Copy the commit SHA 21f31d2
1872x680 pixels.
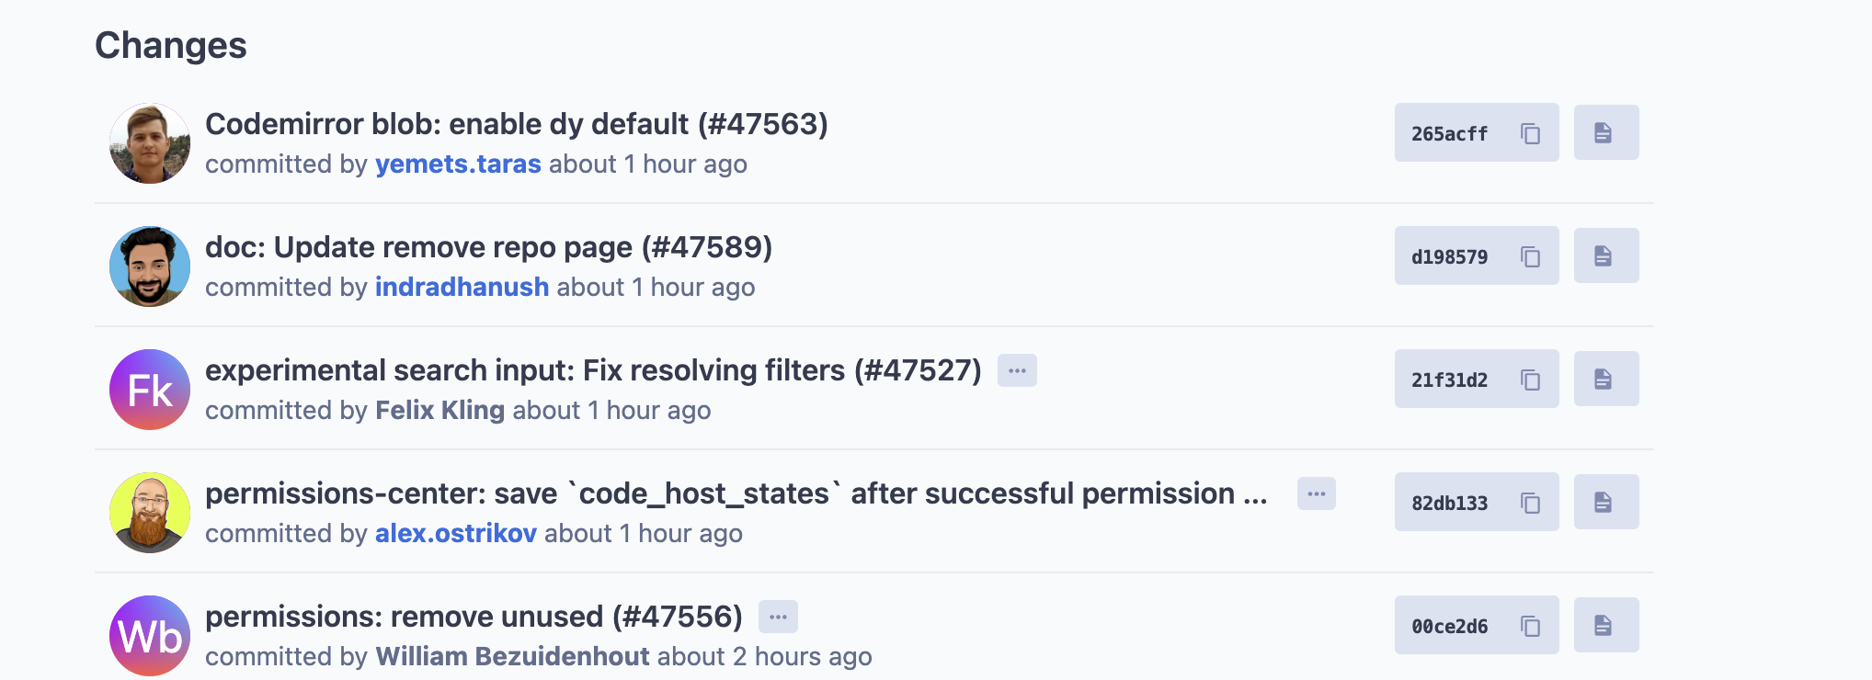coord(1530,379)
